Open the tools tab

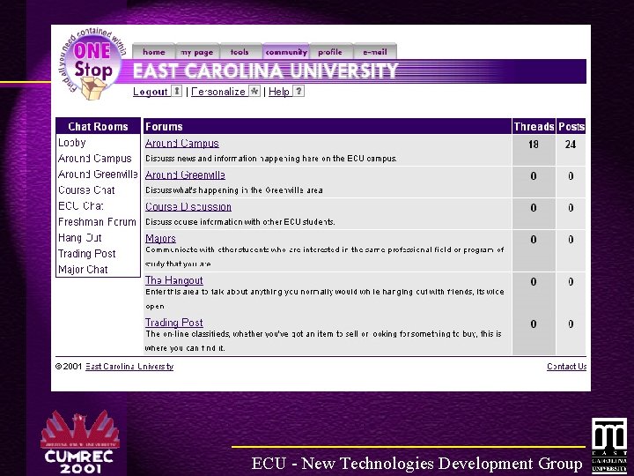click(240, 52)
